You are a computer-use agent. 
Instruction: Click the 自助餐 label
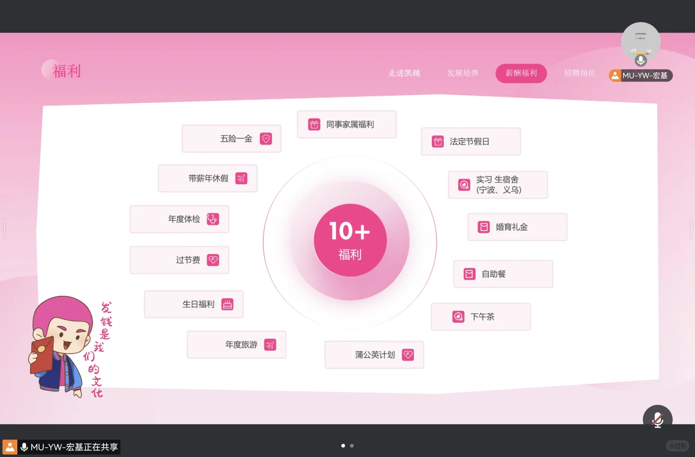(x=494, y=274)
